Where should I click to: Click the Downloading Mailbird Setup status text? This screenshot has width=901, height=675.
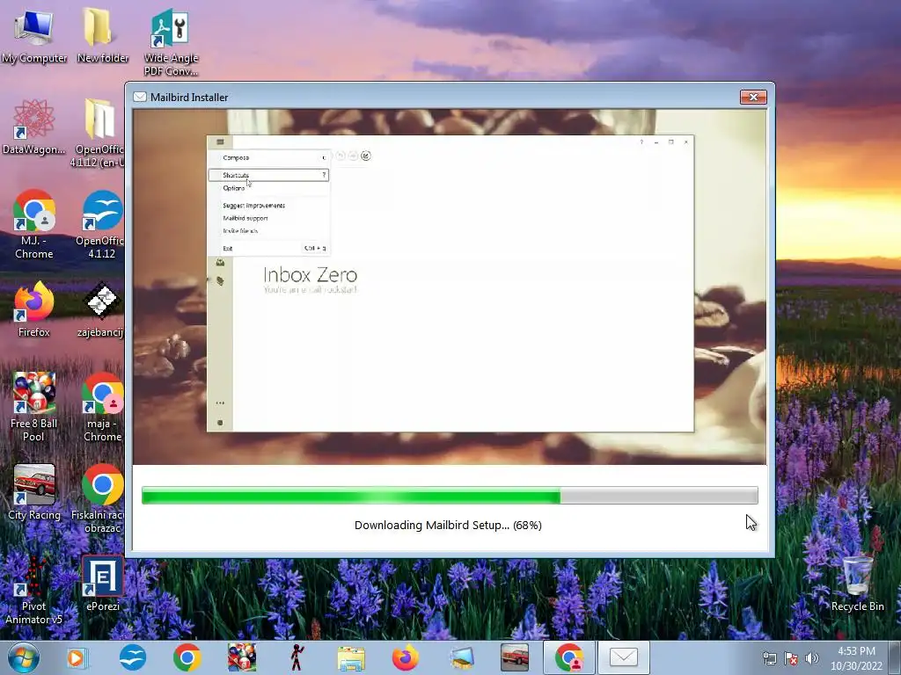pyautogui.click(x=448, y=526)
